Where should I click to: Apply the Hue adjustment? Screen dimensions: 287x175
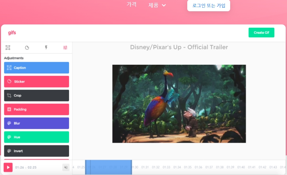pyautogui.click(x=36, y=137)
